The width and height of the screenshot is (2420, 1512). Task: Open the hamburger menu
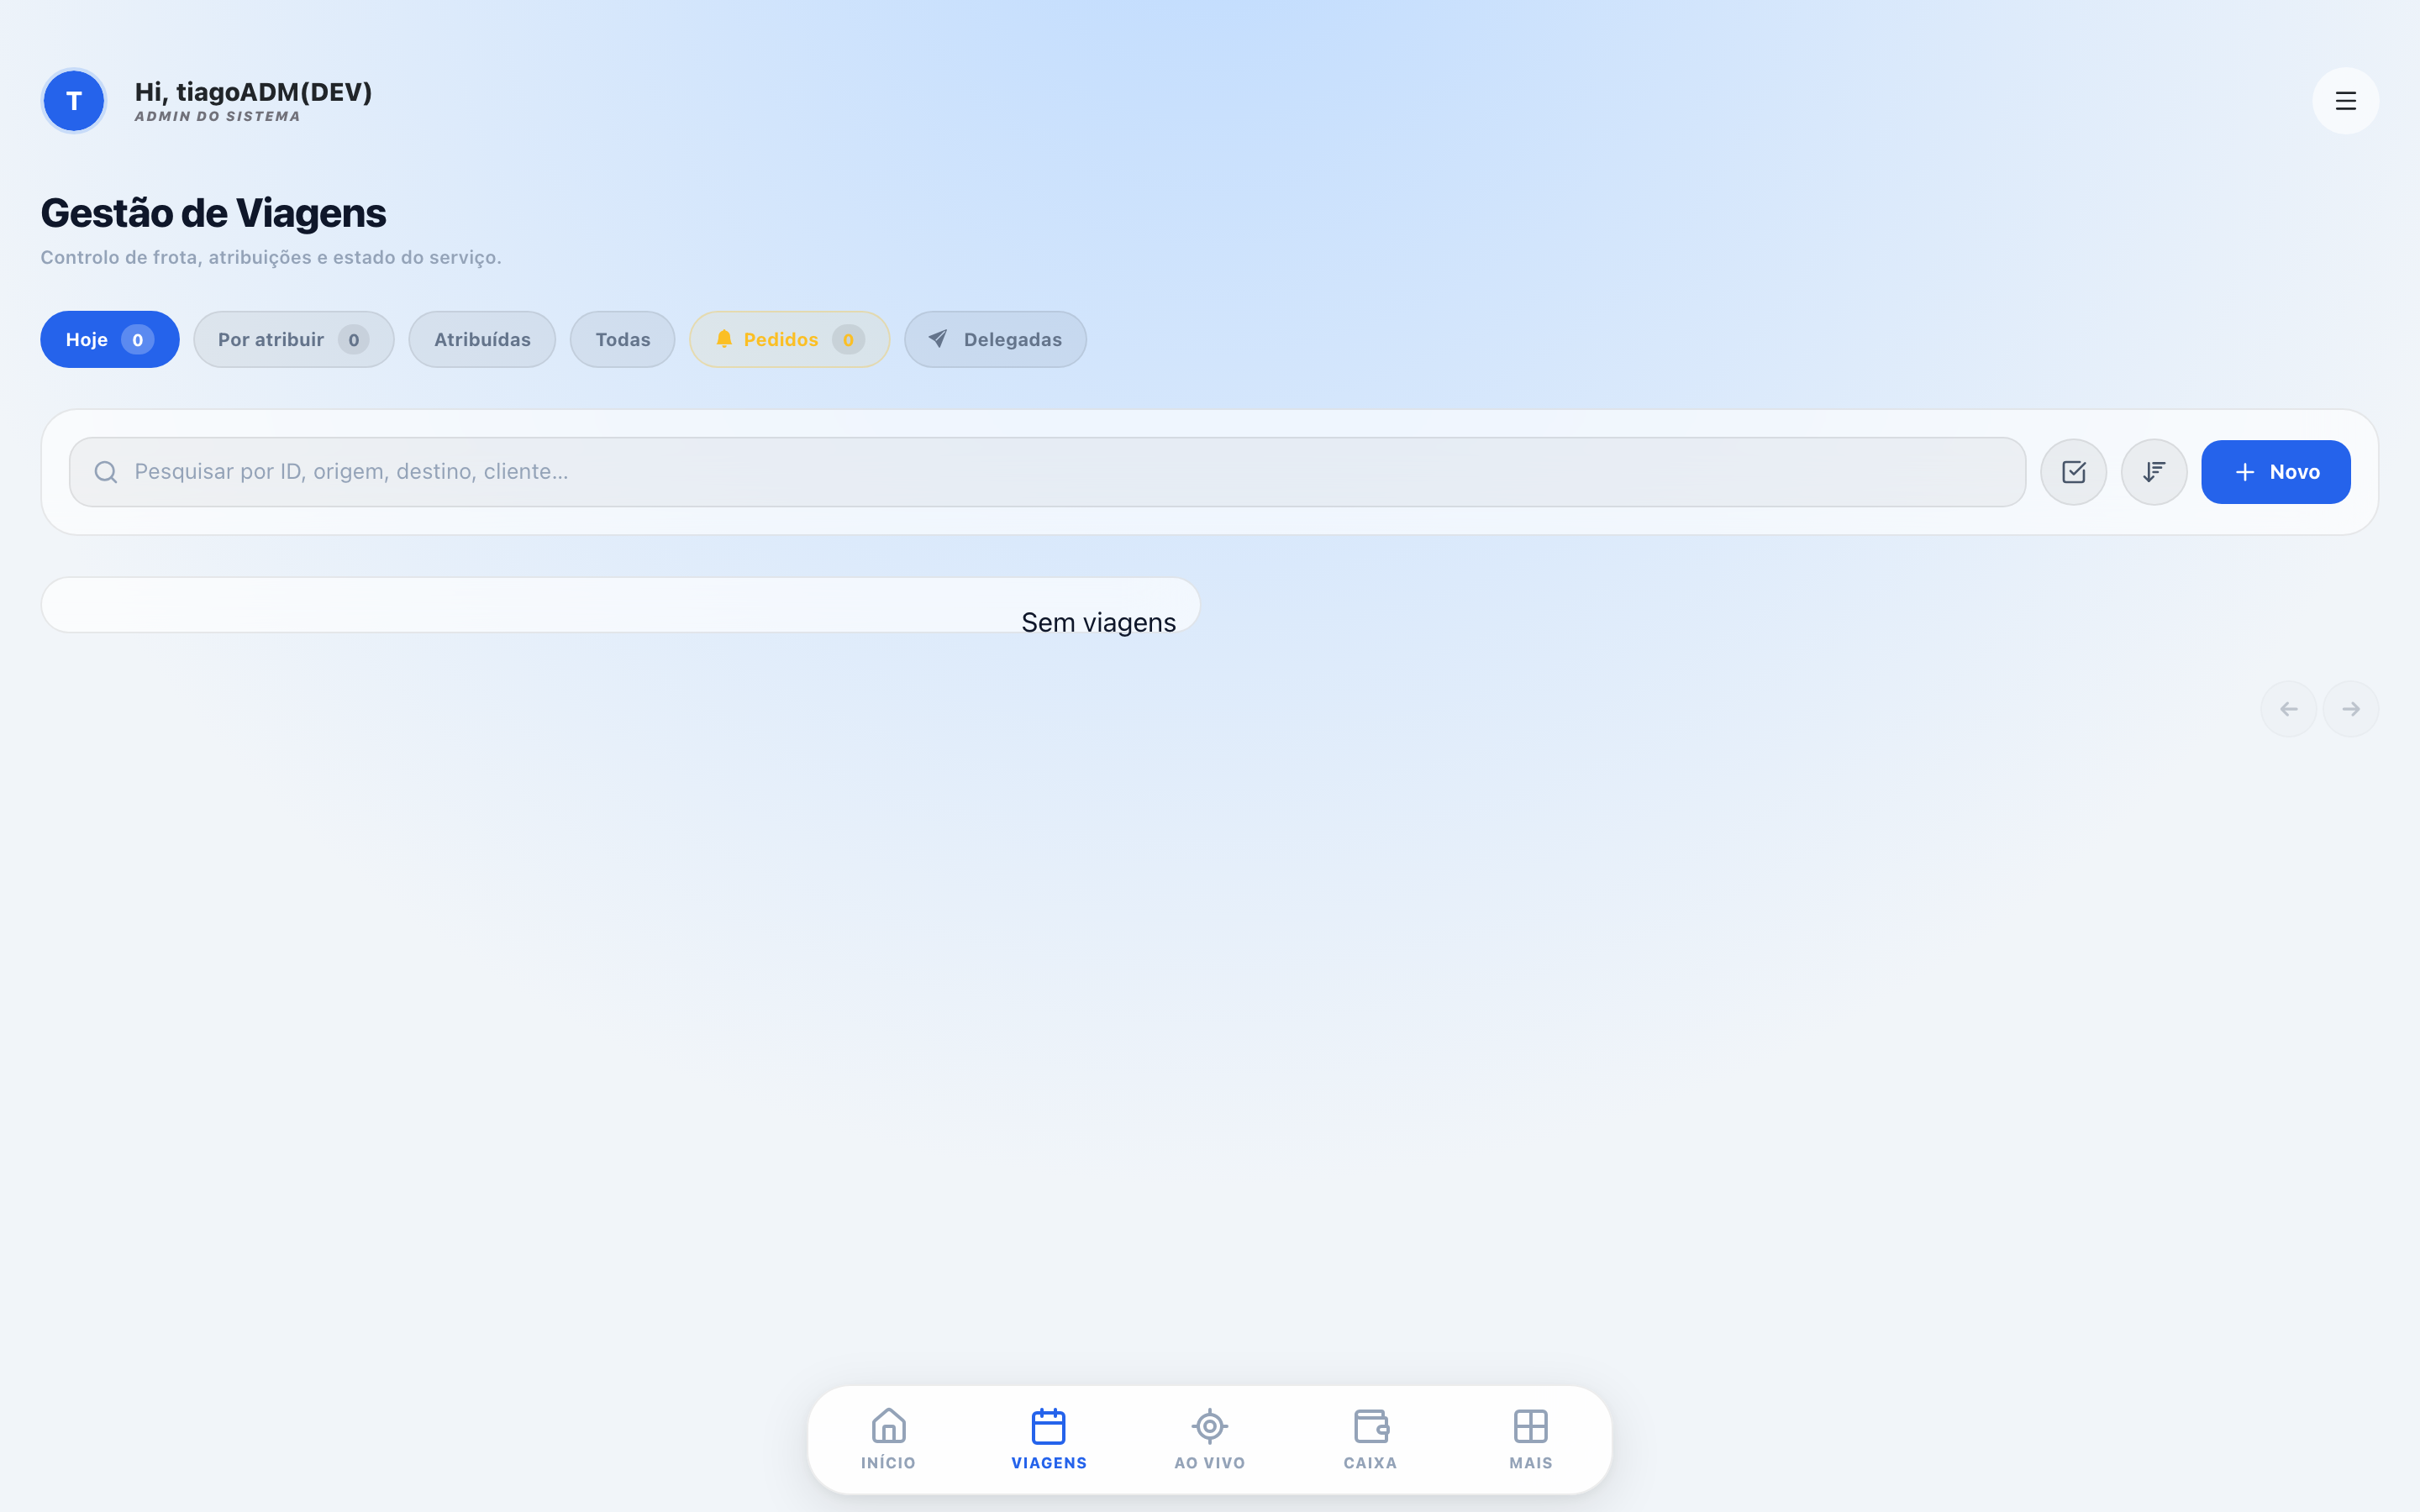(2345, 101)
